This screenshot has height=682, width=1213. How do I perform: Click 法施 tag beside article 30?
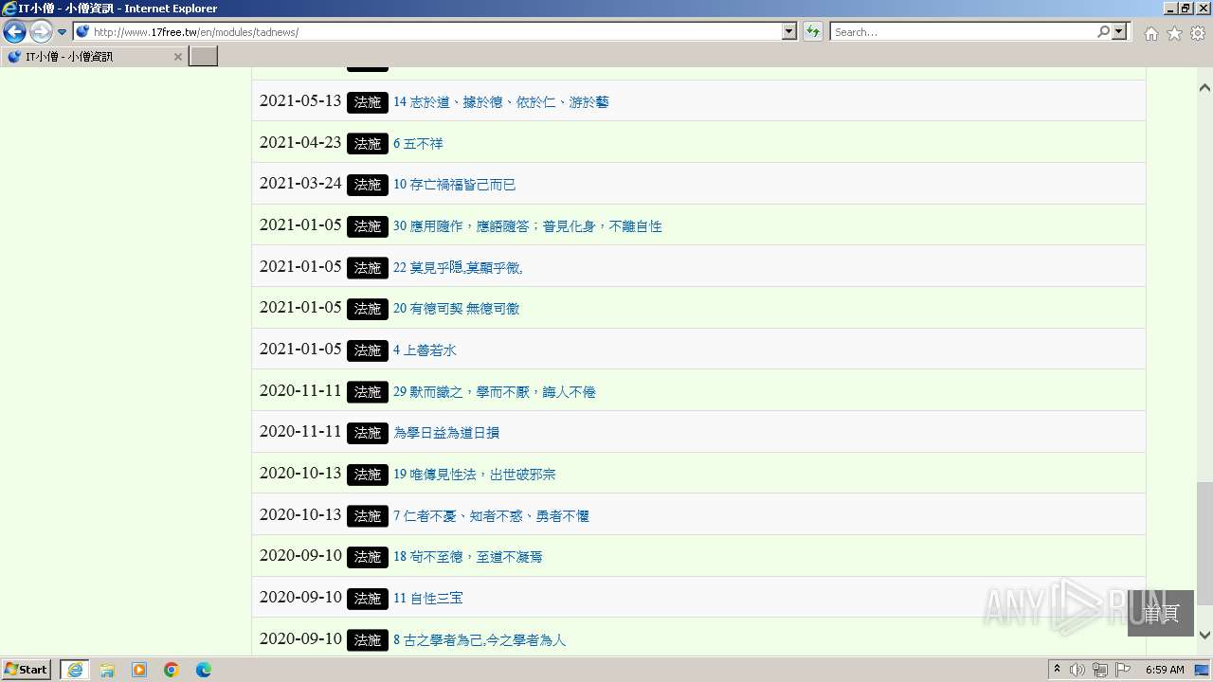368,226
